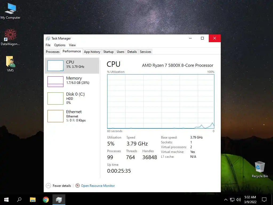
Task: Select the CPU mini graph thumbnail
Action: pos(55,66)
